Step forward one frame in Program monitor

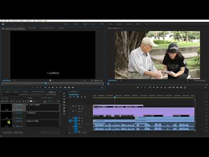click(x=161, y=88)
